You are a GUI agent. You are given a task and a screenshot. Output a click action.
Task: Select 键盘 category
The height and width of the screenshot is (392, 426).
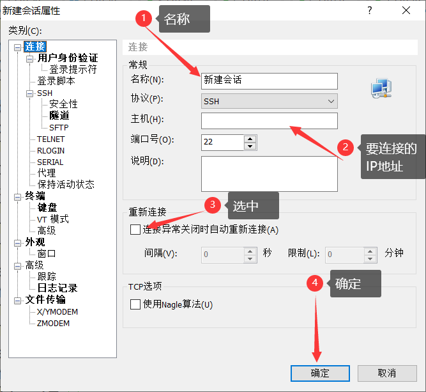click(x=47, y=207)
